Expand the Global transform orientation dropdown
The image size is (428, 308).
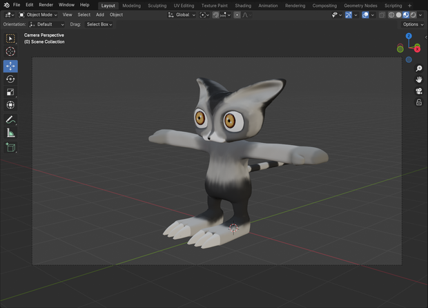182,15
